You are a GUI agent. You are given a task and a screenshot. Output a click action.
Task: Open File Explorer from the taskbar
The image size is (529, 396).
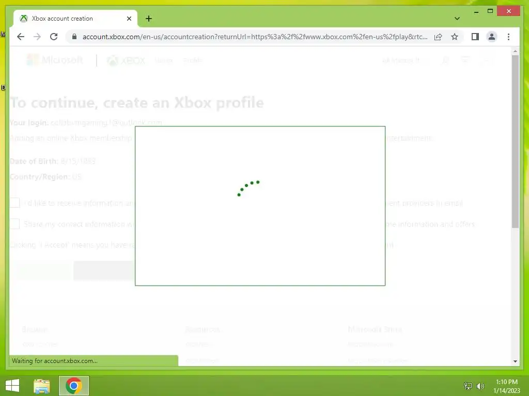[x=42, y=386]
